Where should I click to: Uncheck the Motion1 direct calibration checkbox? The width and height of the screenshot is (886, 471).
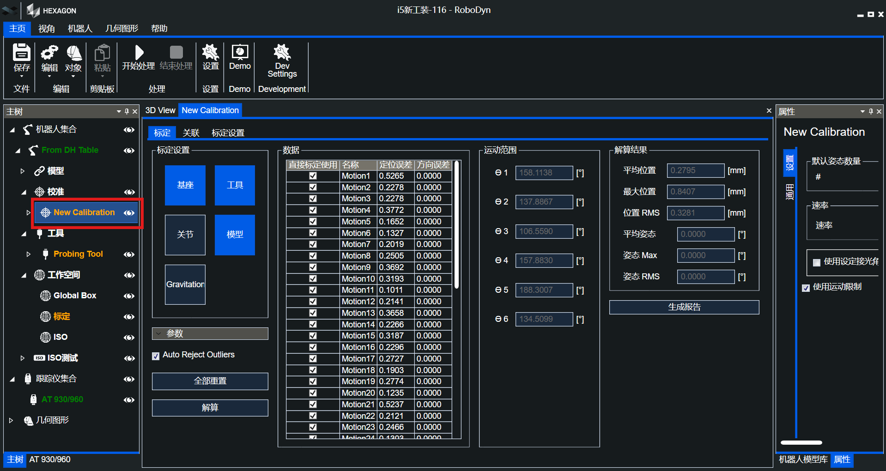[x=313, y=176]
